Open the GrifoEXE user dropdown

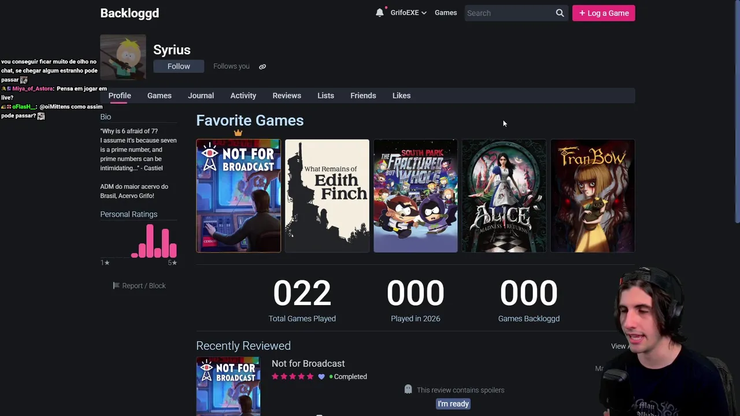[x=408, y=13]
